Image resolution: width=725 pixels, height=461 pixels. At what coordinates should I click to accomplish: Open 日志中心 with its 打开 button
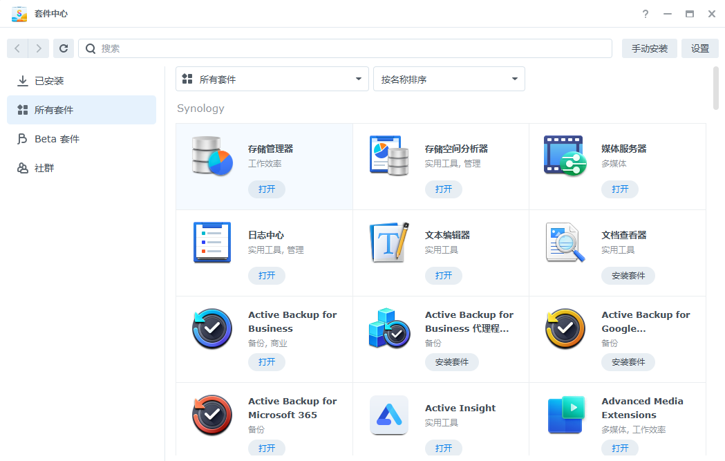267,276
